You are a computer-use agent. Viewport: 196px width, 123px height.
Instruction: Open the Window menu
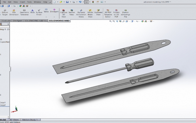37,2
